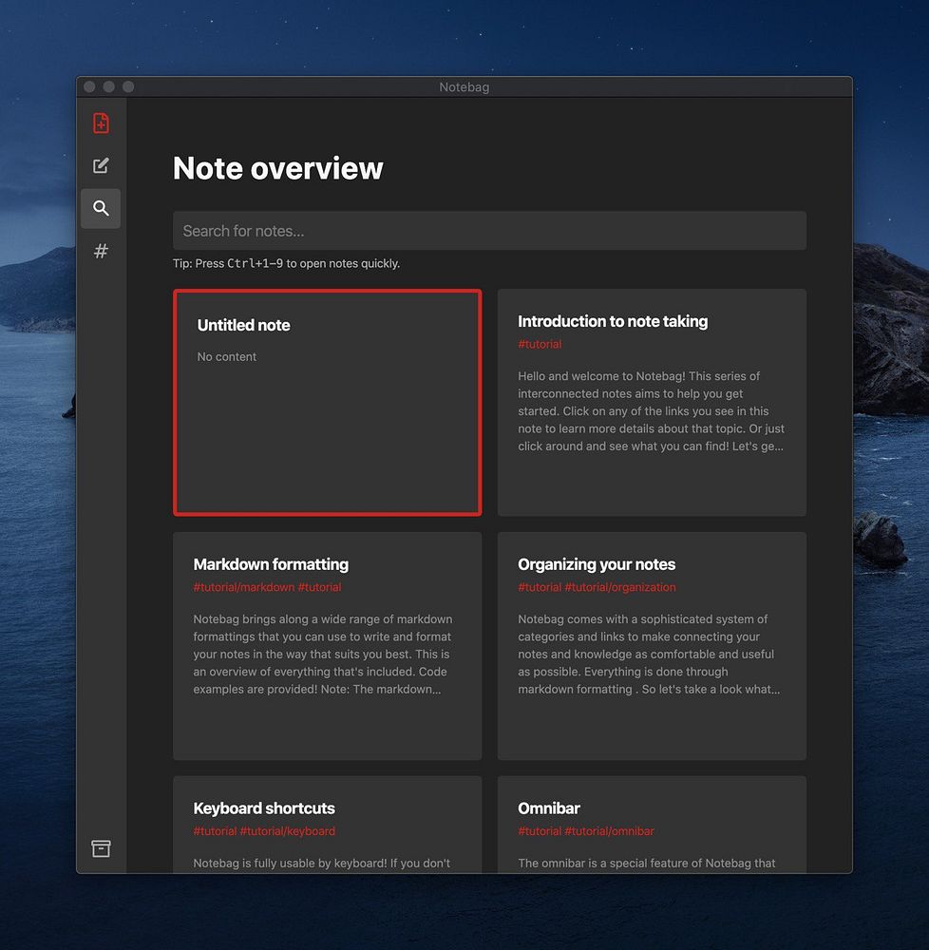This screenshot has height=950, width=929.
Task: Click #tutorial tag in Markdown formatting card
Action: click(319, 587)
